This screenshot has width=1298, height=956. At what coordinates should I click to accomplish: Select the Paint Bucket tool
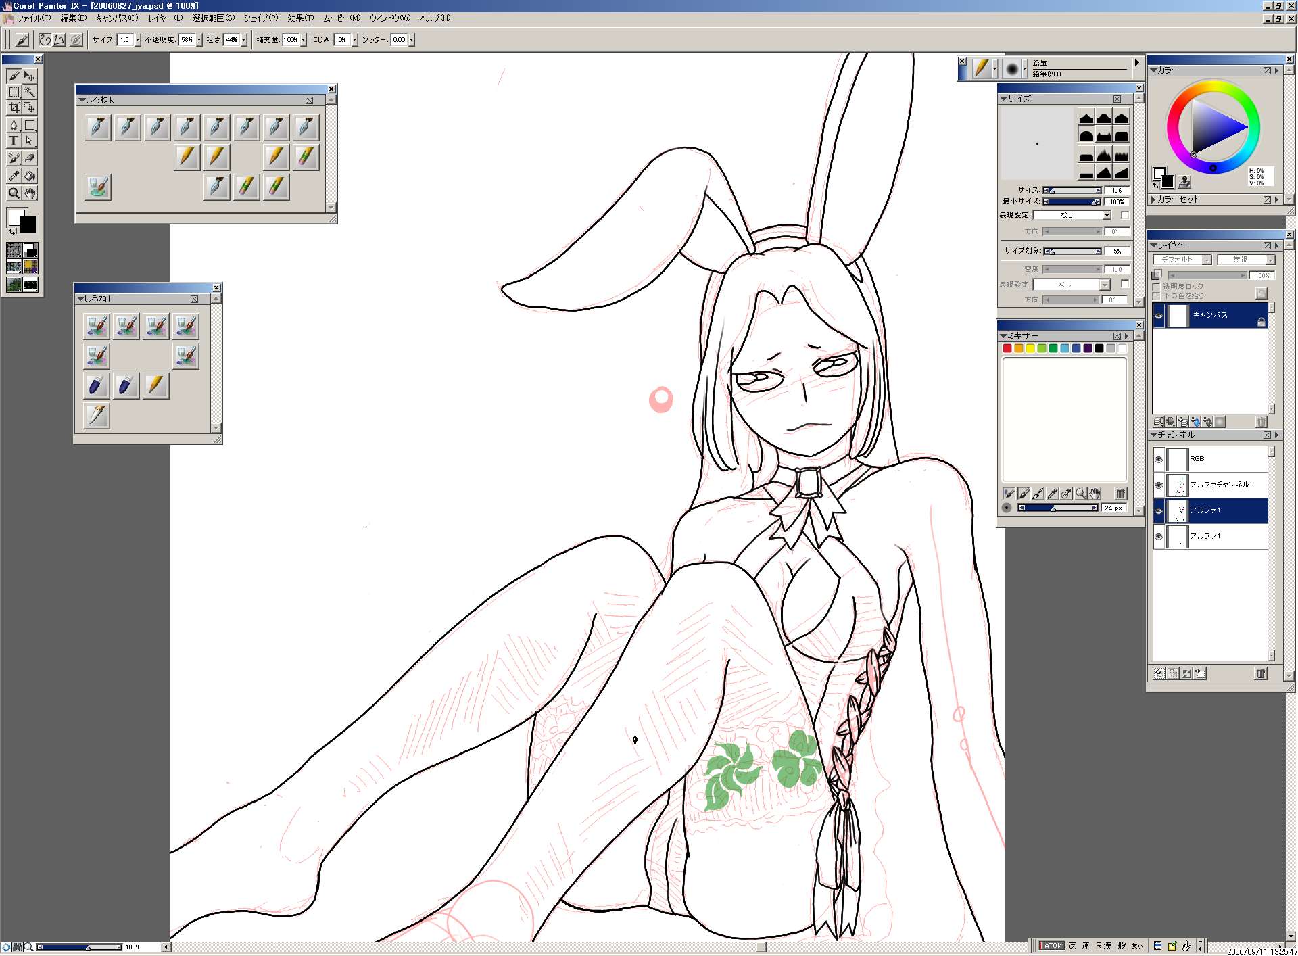tap(30, 176)
